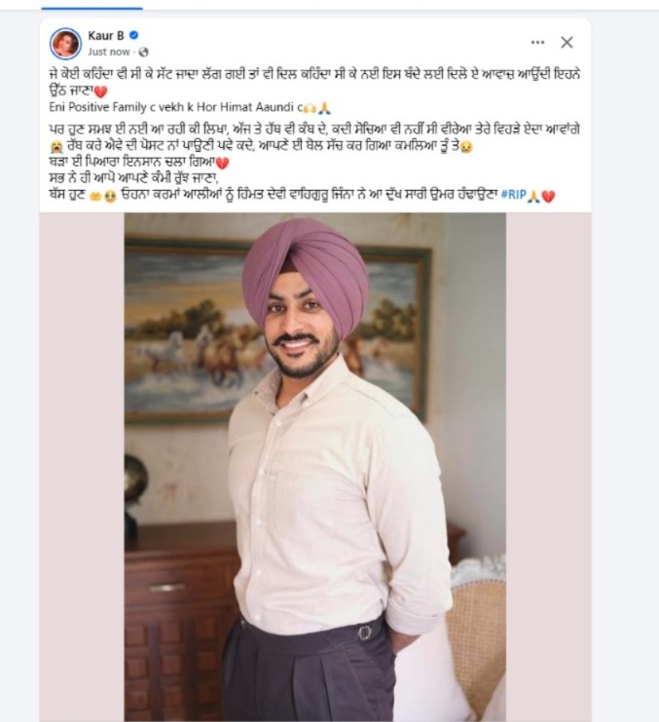Image resolution: width=659 pixels, height=722 pixels.
Task: Close the post with the X button
Action: 567,43
